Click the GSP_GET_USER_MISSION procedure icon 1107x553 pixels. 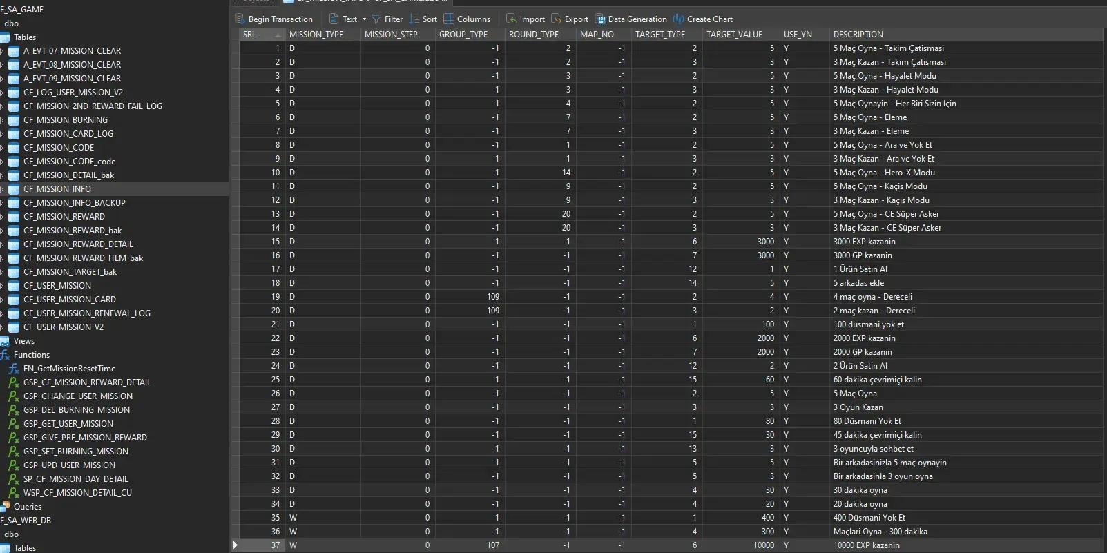(14, 424)
